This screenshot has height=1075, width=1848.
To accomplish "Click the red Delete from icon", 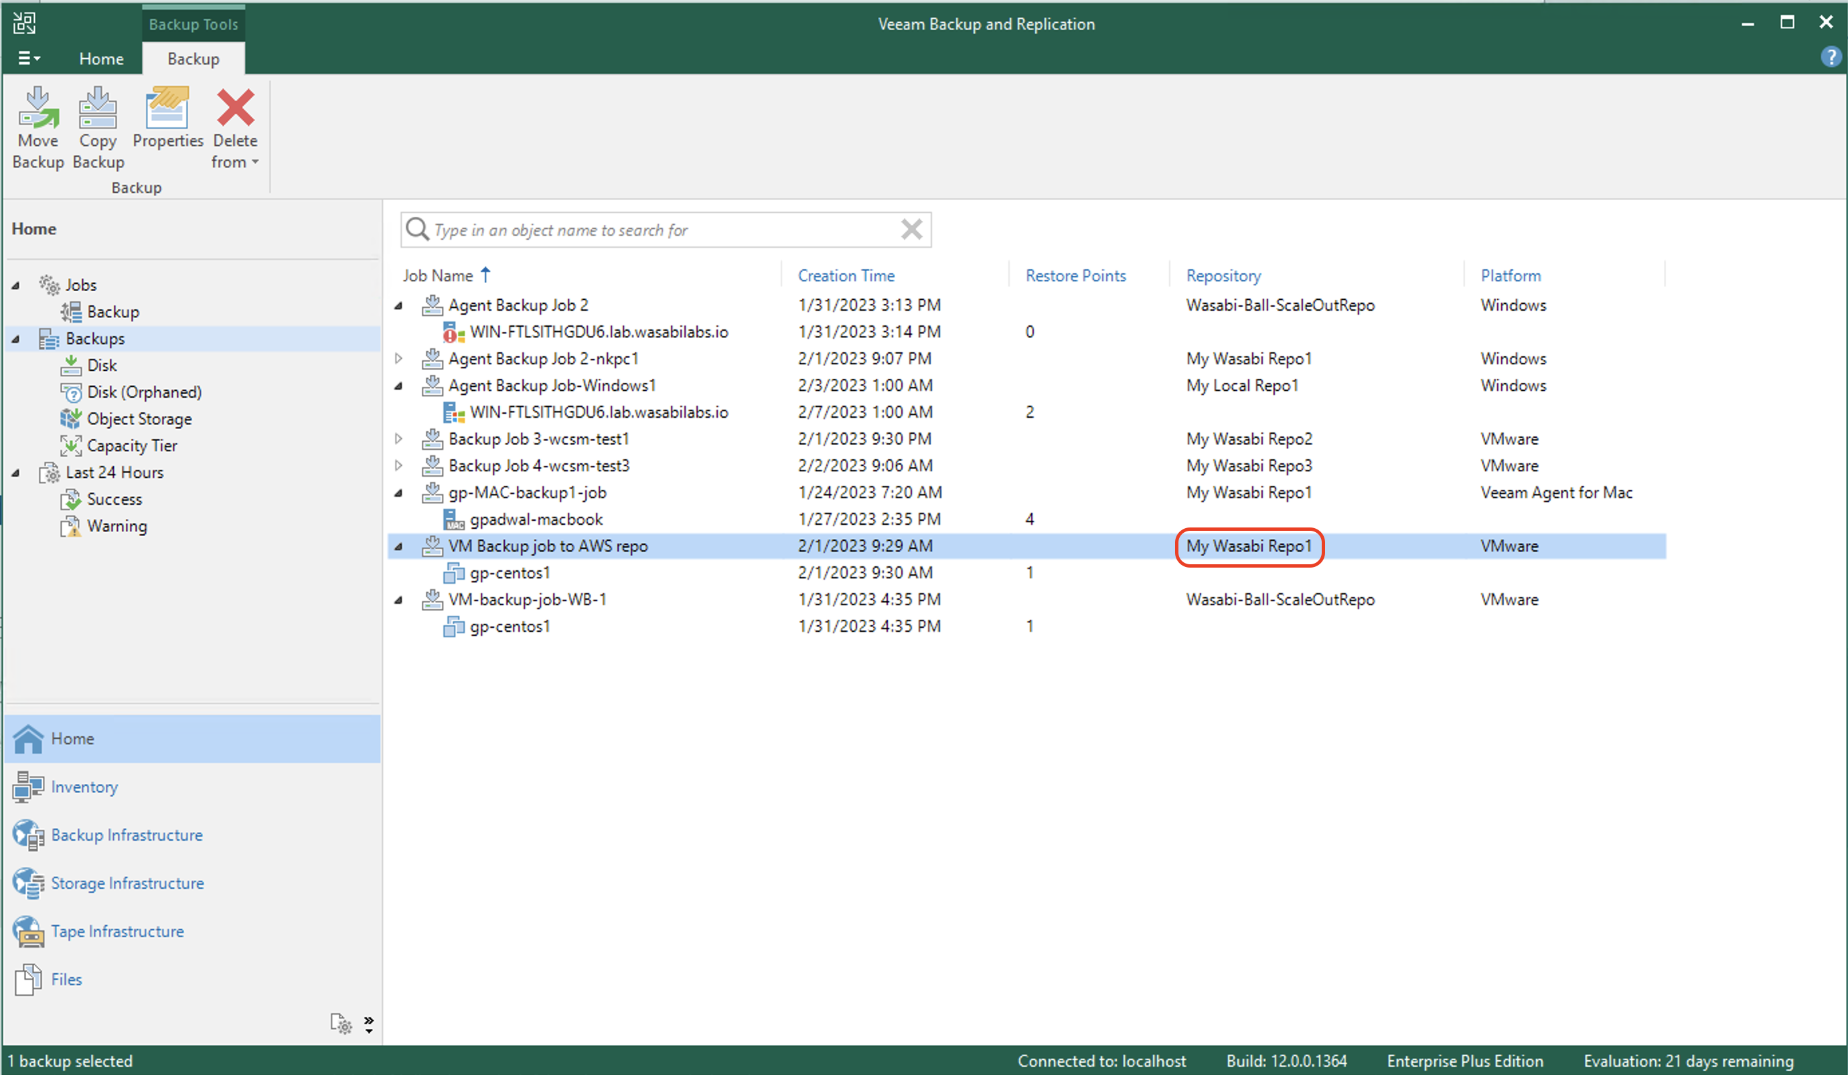I will point(236,108).
